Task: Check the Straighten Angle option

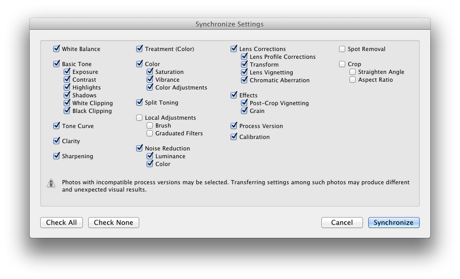Action: [x=353, y=72]
